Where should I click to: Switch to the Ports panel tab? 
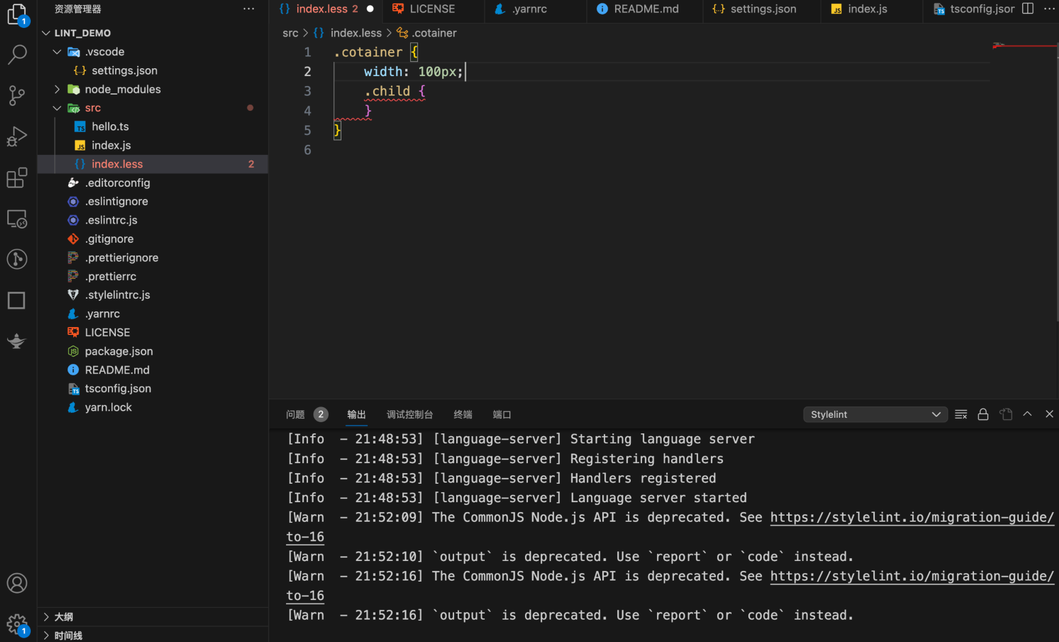click(502, 414)
